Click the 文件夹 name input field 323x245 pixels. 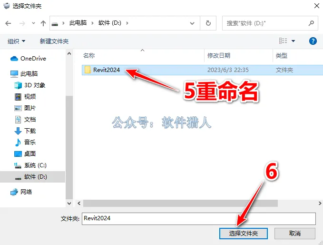(199, 219)
